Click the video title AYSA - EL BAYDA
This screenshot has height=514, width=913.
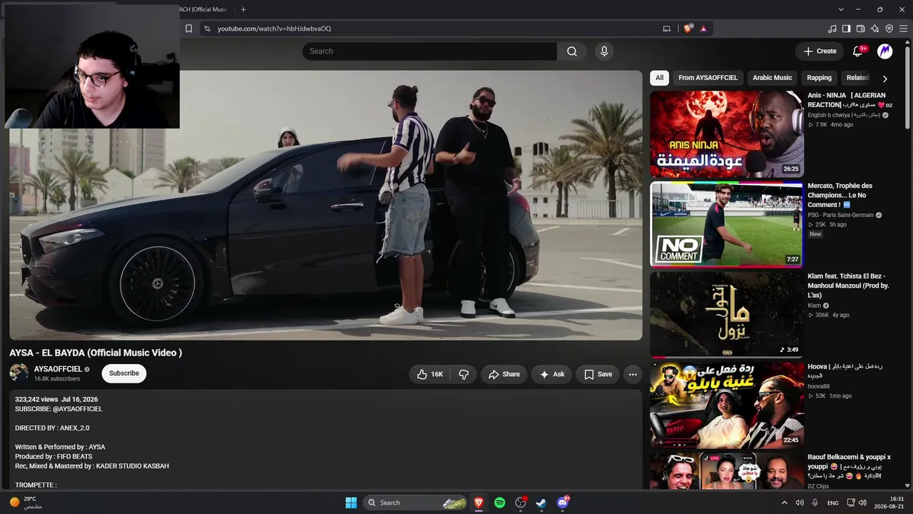(x=96, y=353)
